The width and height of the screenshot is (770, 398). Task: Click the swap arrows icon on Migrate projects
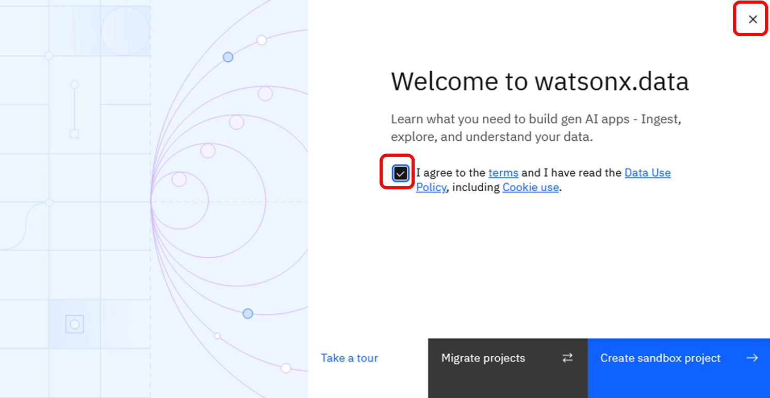point(567,358)
